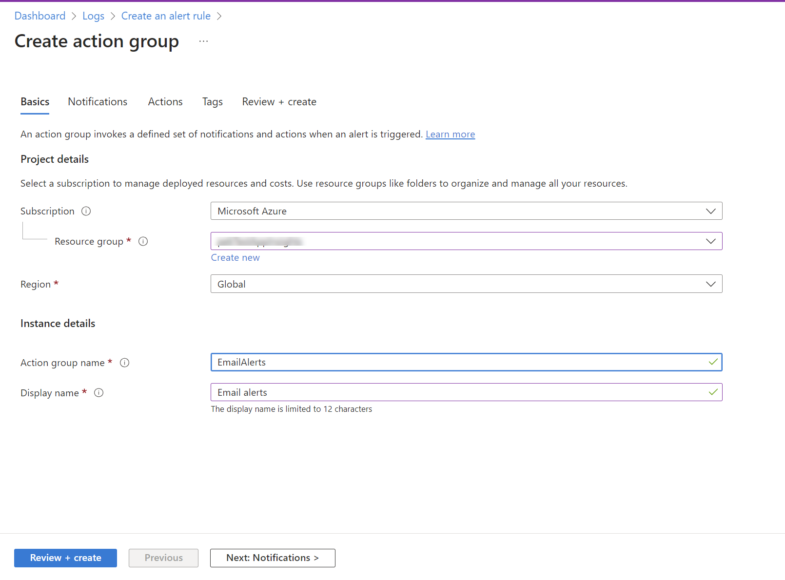Go to Dashboard breadcrumb
The width and height of the screenshot is (785, 580).
tap(40, 16)
